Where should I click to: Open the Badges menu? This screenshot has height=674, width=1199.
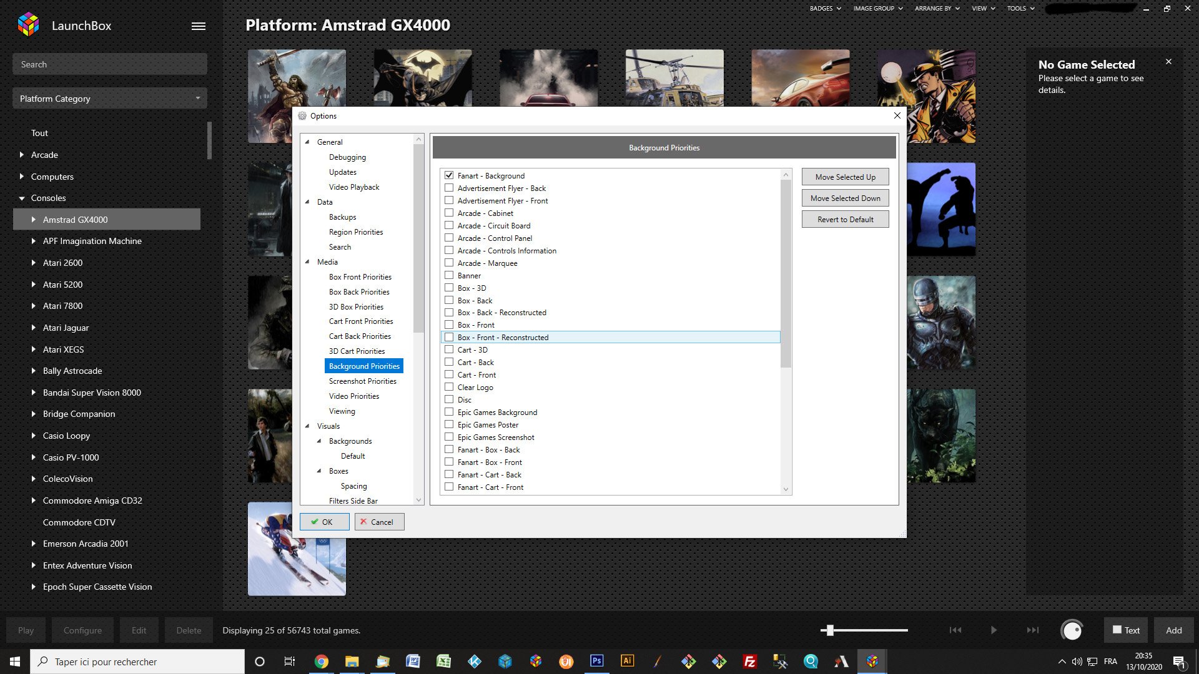click(825, 8)
